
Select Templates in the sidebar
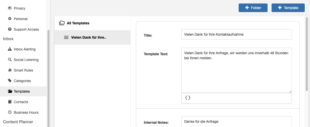(x=23, y=91)
